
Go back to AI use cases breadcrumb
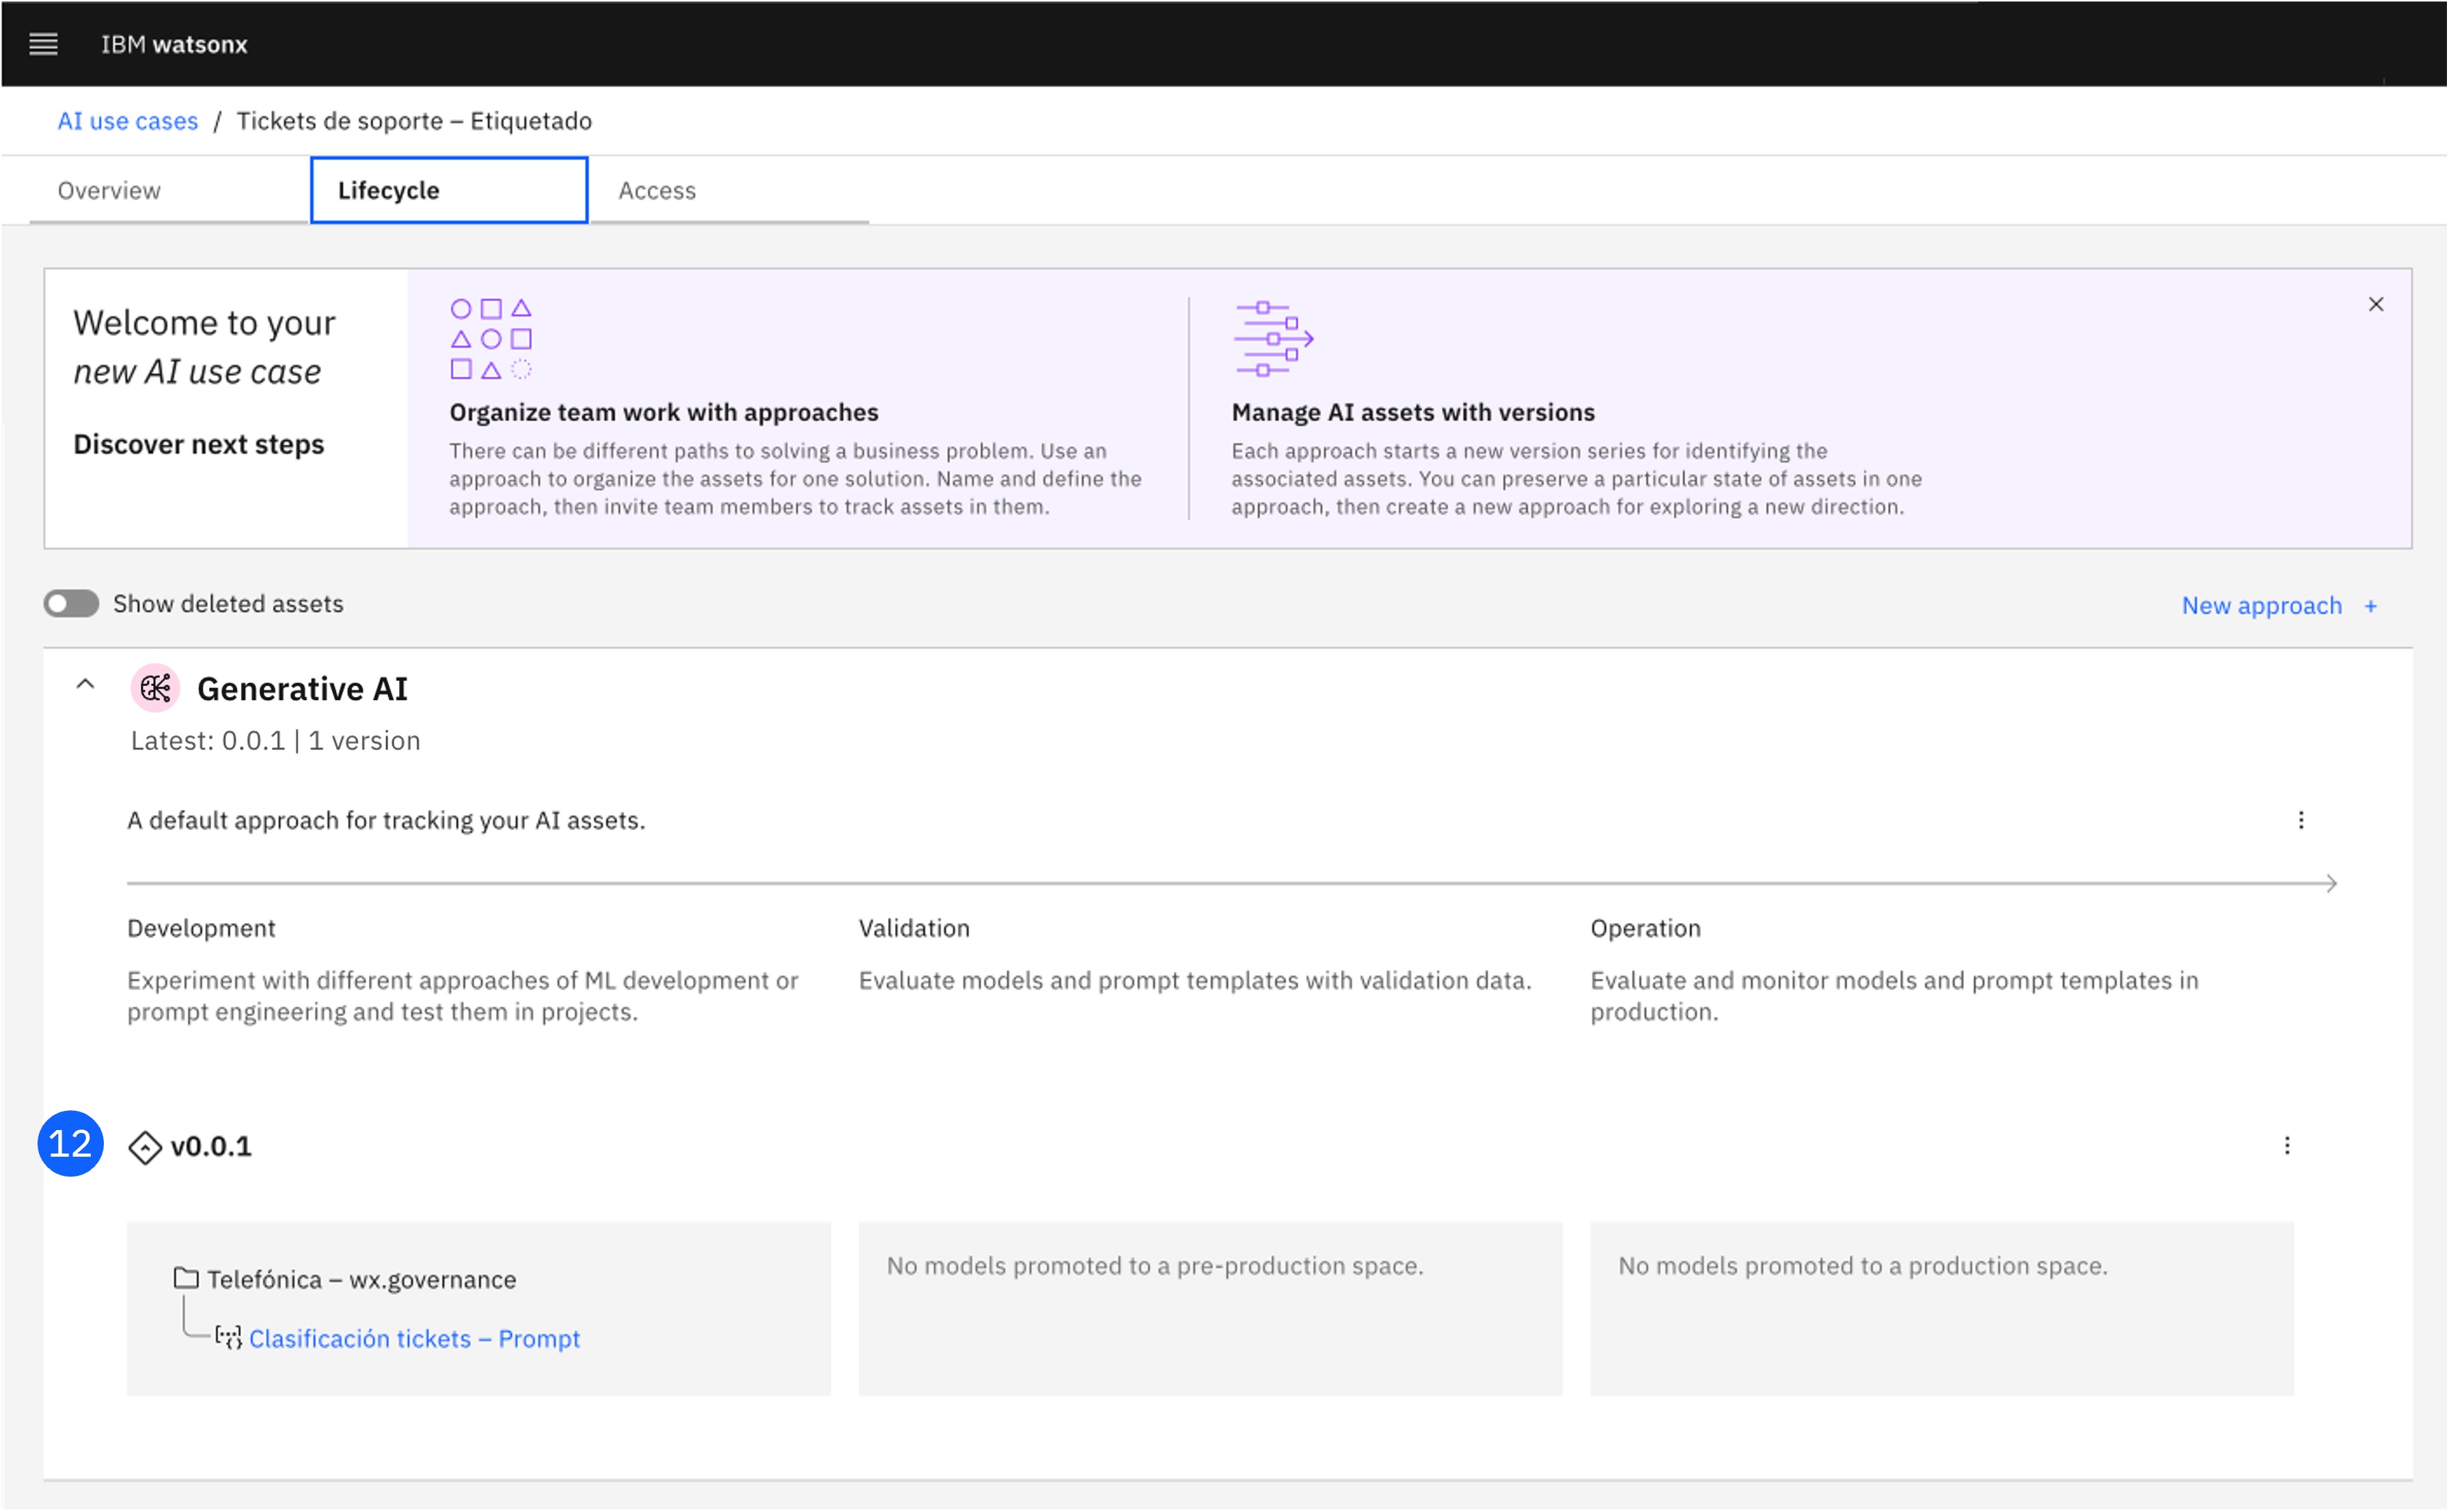[x=128, y=121]
